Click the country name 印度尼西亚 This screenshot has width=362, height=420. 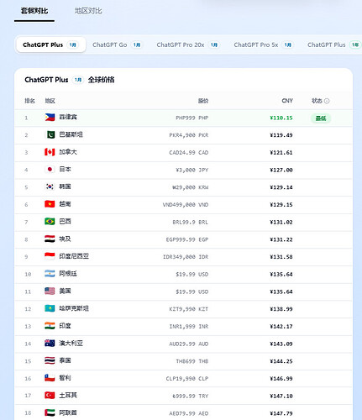click(x=74, y=256)
